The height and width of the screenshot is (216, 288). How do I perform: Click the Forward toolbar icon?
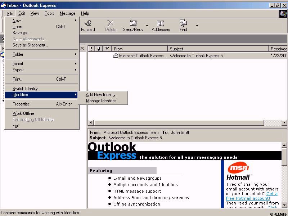point(87,24)
